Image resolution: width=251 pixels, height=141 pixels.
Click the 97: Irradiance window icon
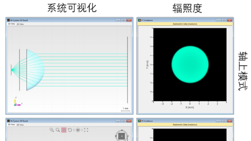[x=139, y=20]
